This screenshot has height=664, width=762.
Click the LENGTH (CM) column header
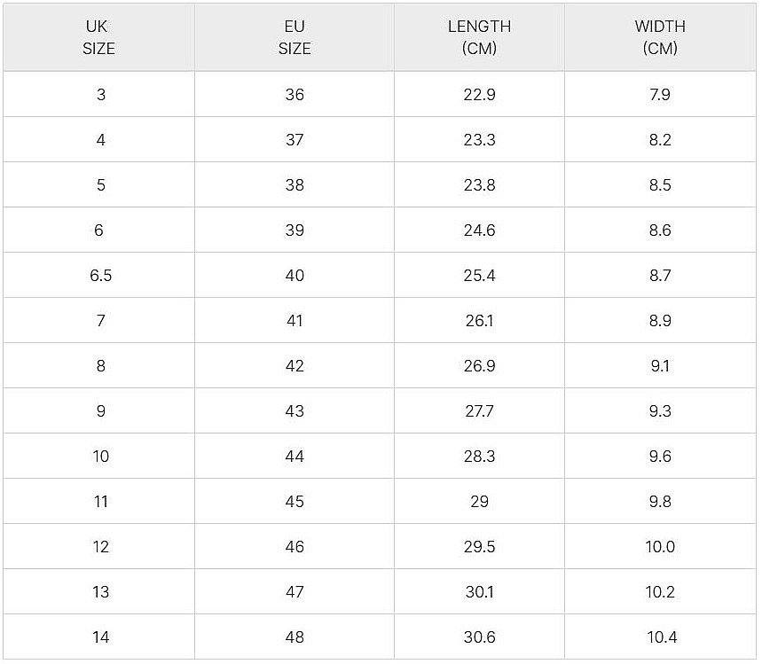(479, 37)
